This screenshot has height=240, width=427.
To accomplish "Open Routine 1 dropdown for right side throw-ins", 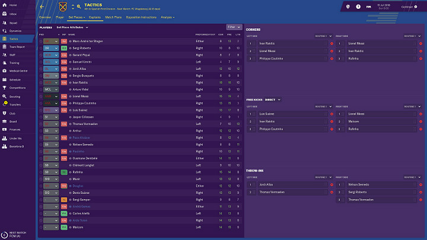I will 412,177.
